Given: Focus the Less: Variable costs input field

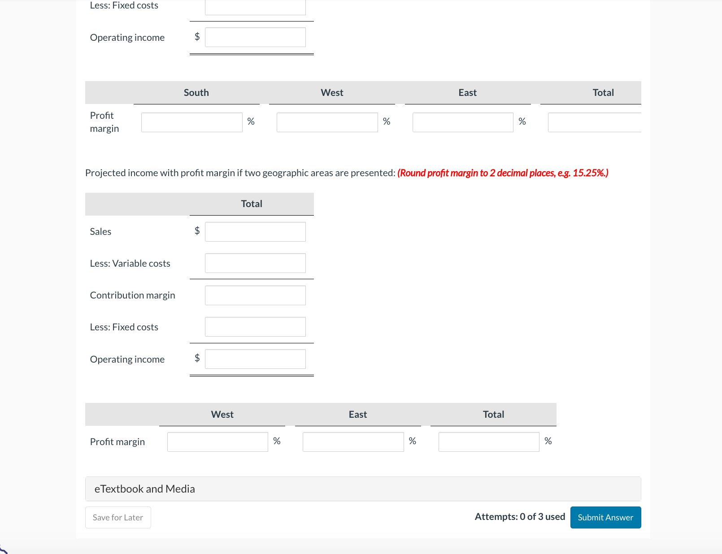Looking at the screenshot, I should 255,263.
